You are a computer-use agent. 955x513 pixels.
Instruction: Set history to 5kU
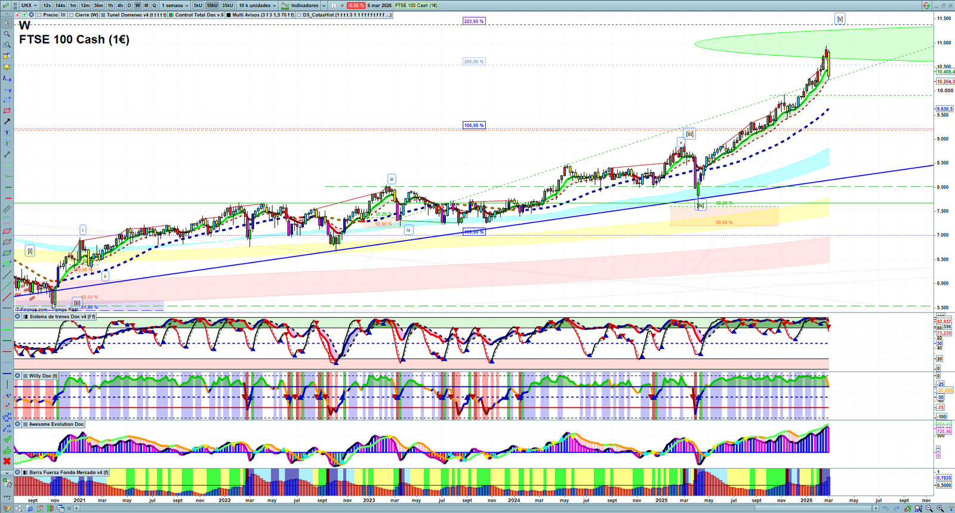tap(198, 5)
